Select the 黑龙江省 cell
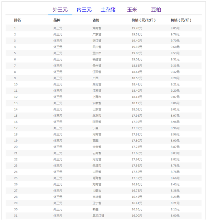The width and height of the screenshot is (206, 220). coord(98,216)
